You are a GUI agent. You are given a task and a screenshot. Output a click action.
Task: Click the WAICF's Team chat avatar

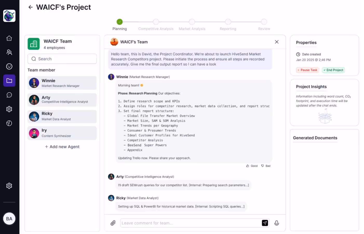click(114, 42)
